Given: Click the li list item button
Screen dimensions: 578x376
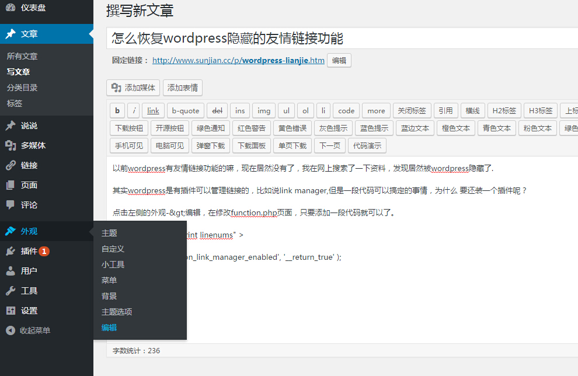Looking at the screenshot, I should pos(323,110).
